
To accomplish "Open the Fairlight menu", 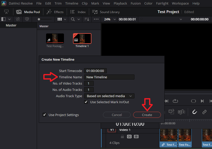I will (162, 3).
